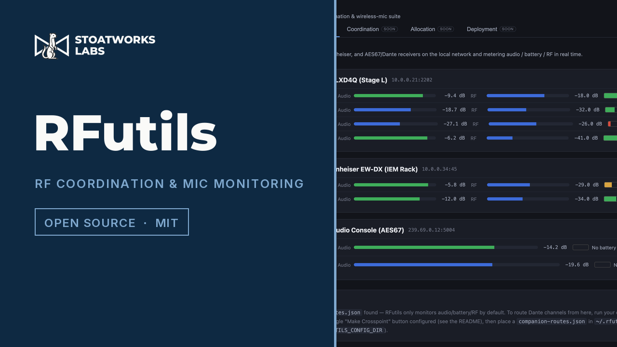Click the Console (AES67) device heading
617x347 pixels.
[370, 230]
